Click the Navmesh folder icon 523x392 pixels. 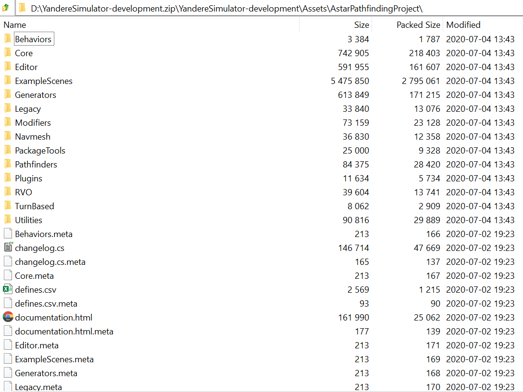pos(8,136)
